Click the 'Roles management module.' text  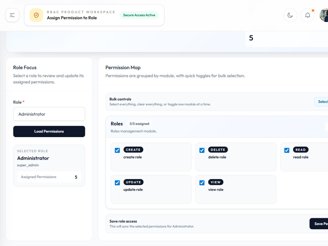point(134,131)
